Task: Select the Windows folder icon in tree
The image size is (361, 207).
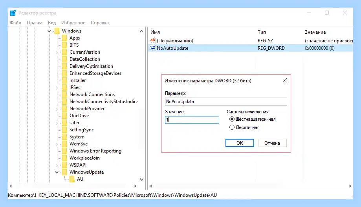Action: click(57, 31)
